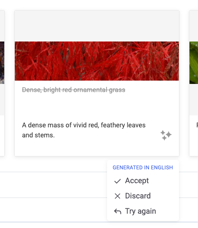Image resolution: width=198 pixels, height=228 pixels.
Task: Accept the generated description
Action: (143, 181)
